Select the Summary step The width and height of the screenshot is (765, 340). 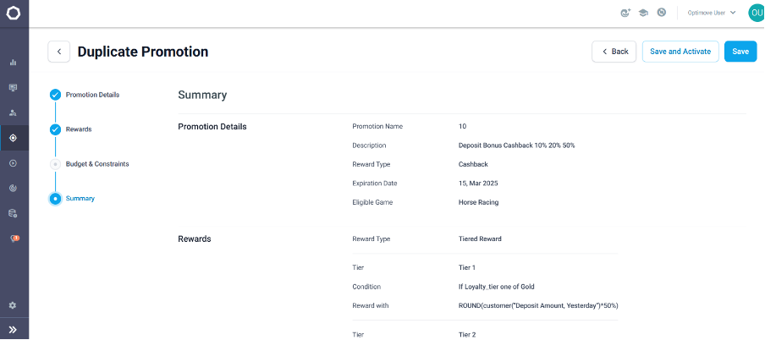tap(80, 199)
